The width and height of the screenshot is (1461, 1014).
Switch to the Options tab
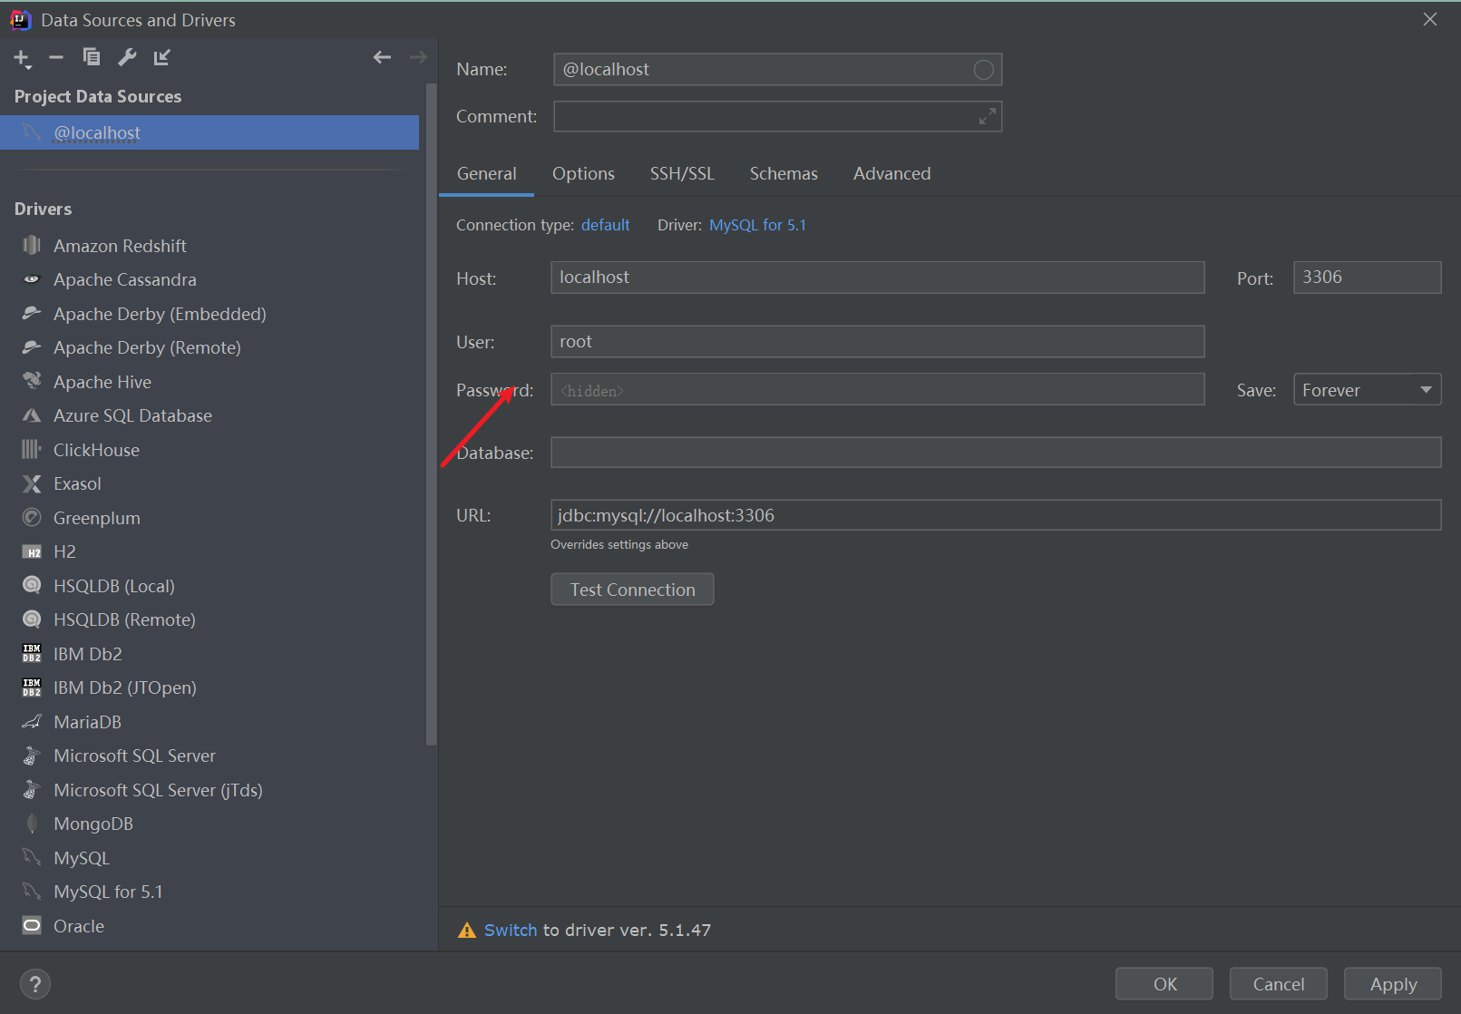point(583,173)
